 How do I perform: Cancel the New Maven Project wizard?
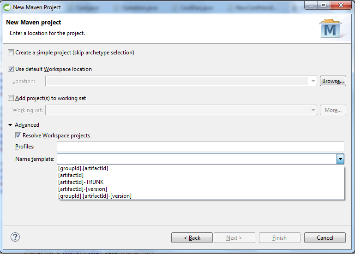[x=325, y=238]
